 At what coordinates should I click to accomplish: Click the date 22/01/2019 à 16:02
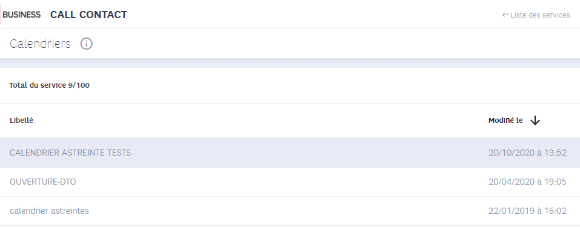click(527, 211)
